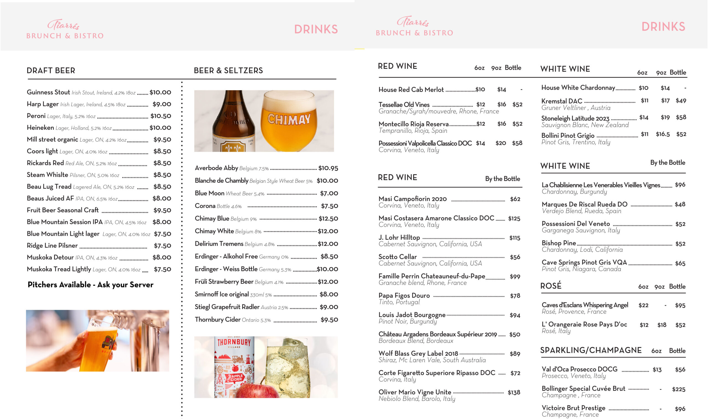Click Blue Mountain Session IPA entry
Image resolution: width=709 pixels, height=419 pixels.
coord(99,222)
